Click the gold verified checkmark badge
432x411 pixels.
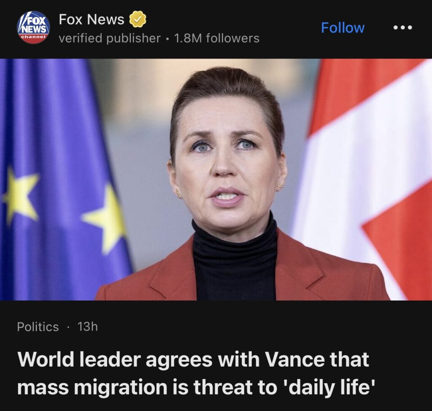[138, 19]
